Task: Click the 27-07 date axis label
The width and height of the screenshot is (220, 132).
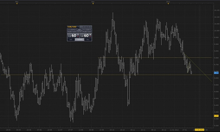Action: [x=70, y=130]
